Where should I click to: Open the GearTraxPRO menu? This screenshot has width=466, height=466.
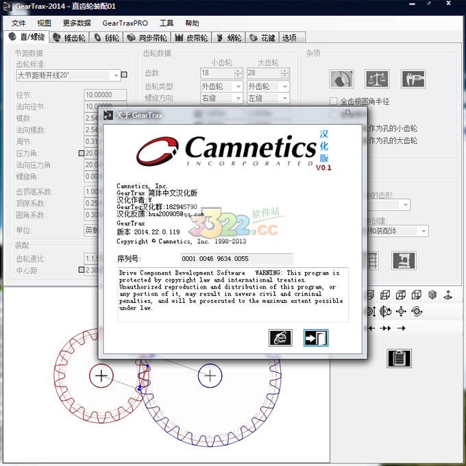tap(125, 23)
